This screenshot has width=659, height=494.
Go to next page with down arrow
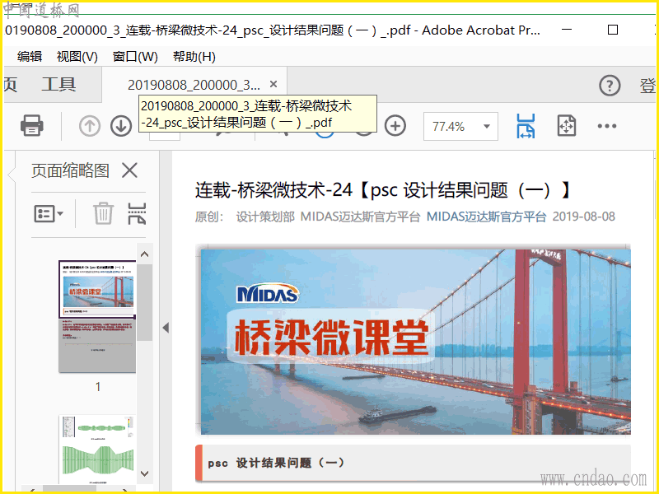121,126
